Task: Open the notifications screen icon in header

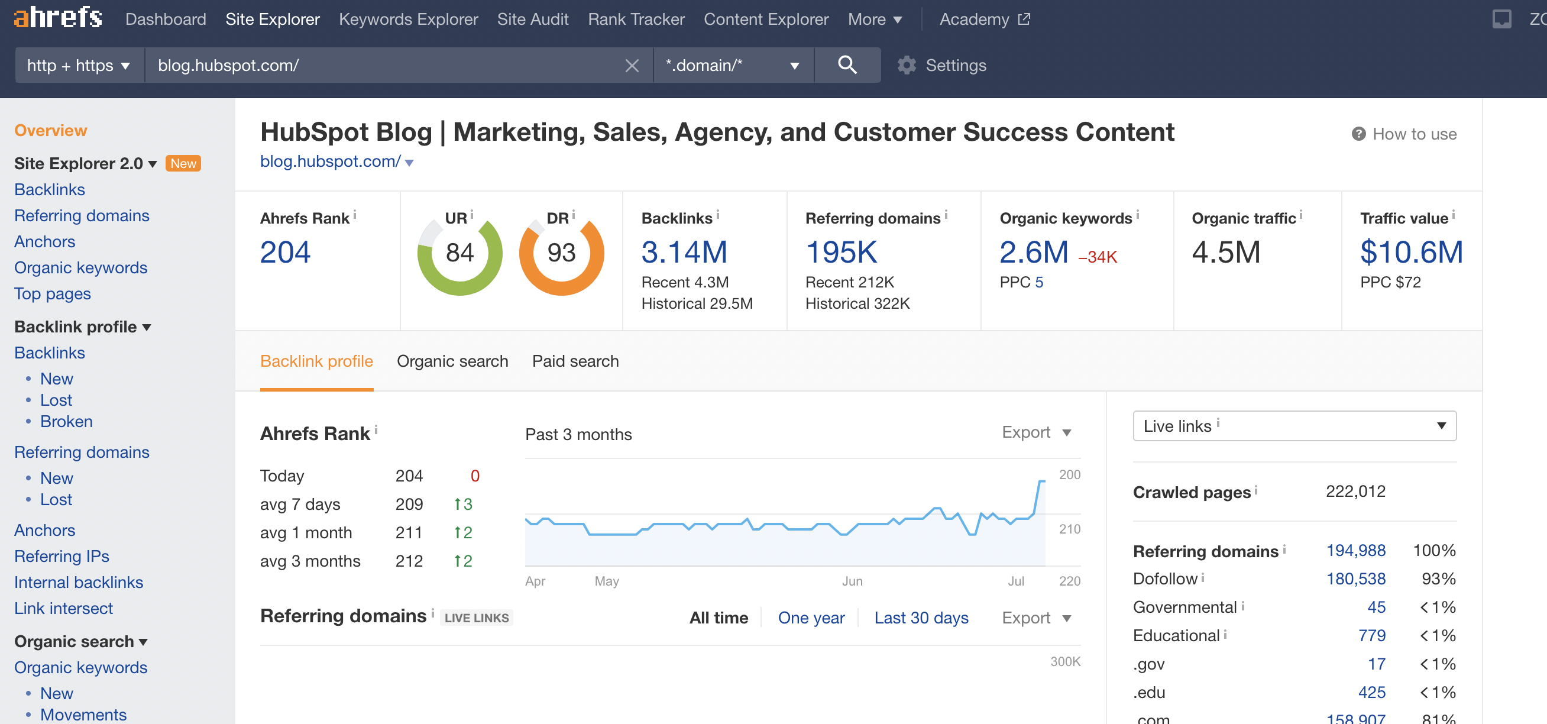Action: click(x=1501, y=20)
